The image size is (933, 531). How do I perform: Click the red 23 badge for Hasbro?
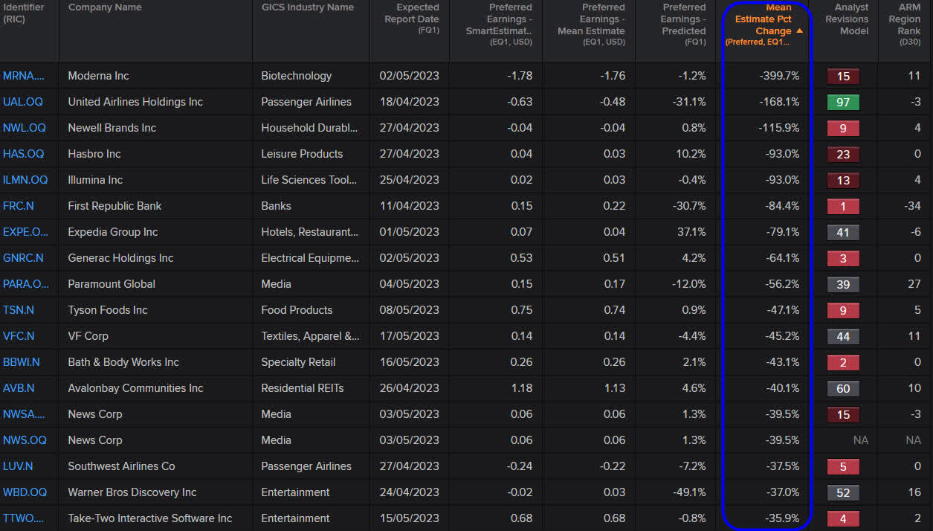(x=843, y=154)
